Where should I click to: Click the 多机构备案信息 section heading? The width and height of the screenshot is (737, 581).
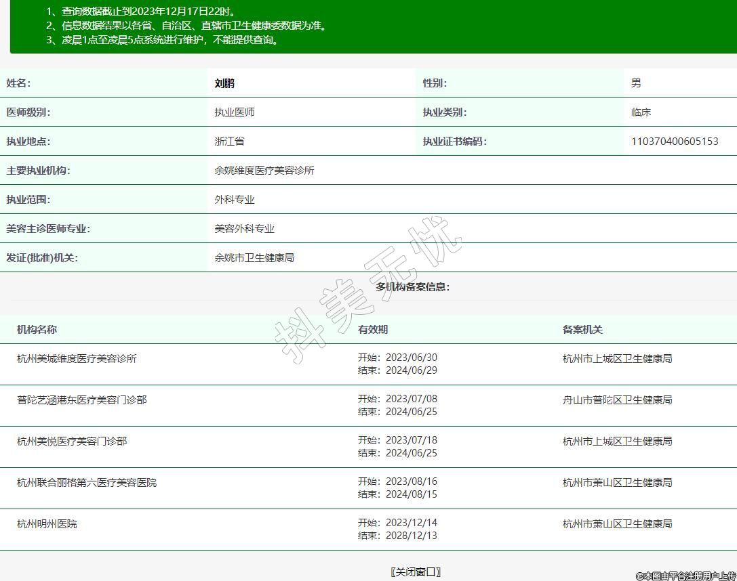pyautogui.click(x=412, y=286)
